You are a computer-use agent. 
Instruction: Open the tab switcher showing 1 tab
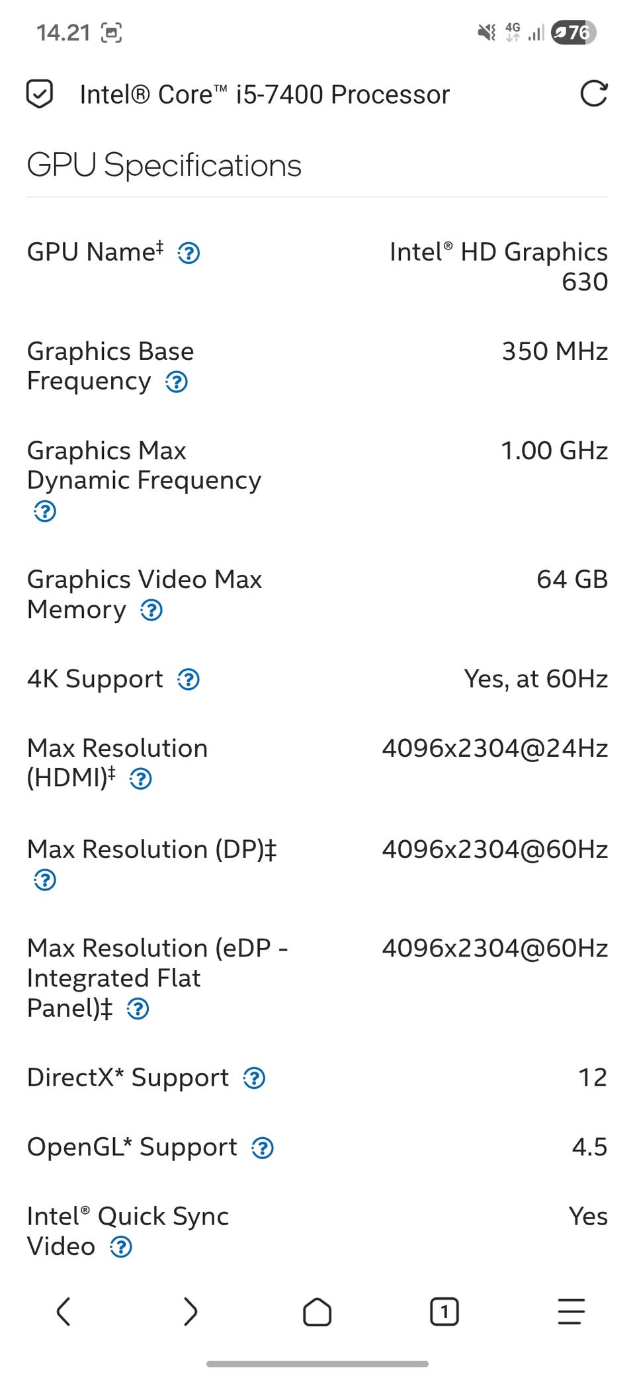[x=444, y=1311]
